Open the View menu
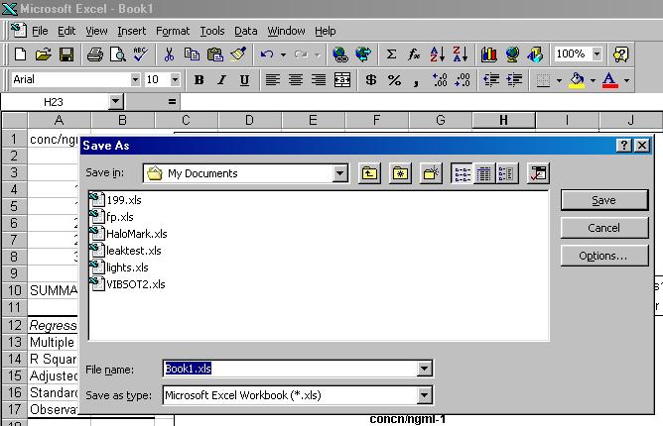Screen dimensions: 663x426 [x=96, y=32]
